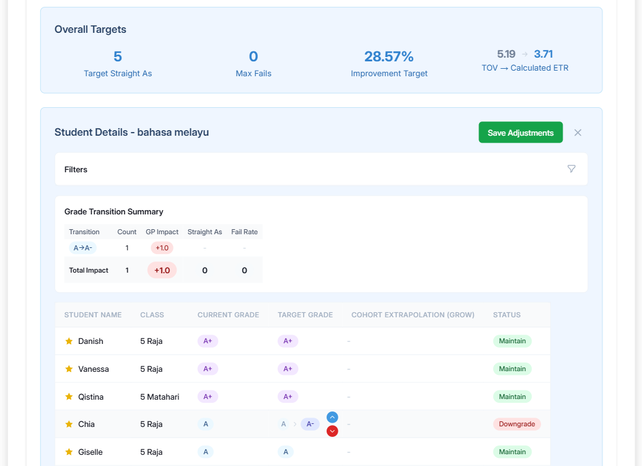Toggle the star next to Giselle
This screenshot has width=642, height=466.
[x=69, y=452]
